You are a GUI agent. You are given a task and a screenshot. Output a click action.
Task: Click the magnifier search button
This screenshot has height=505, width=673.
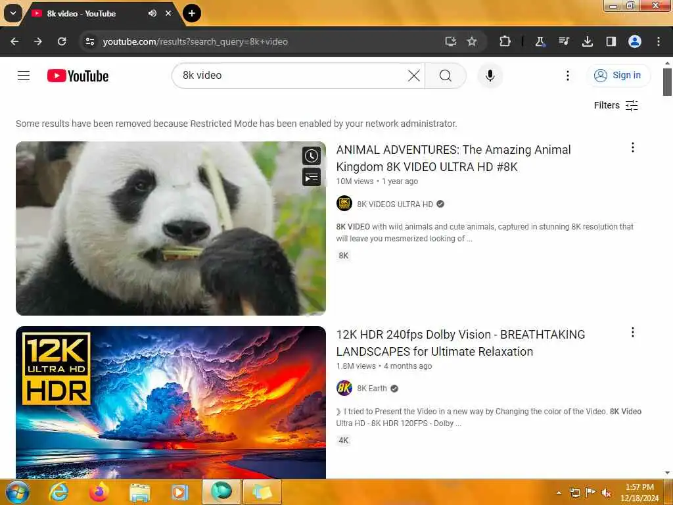pyautogui.click(x=445, y=76)
